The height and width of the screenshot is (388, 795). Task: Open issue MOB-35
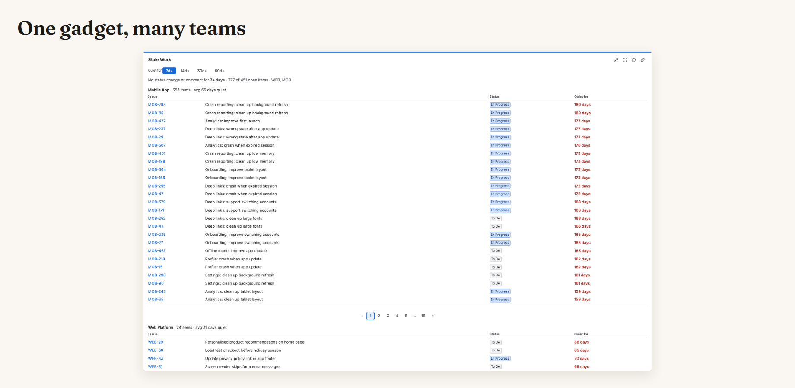point(156,300)
